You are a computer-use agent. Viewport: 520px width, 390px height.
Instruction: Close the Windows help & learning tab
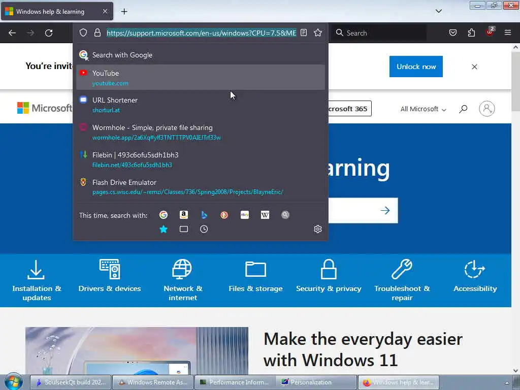105,11
